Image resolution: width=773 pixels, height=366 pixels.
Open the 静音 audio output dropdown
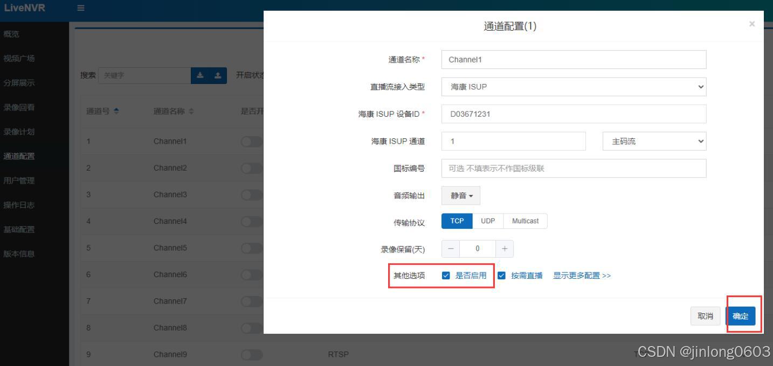pyautogui.click(x=460, y=195)
